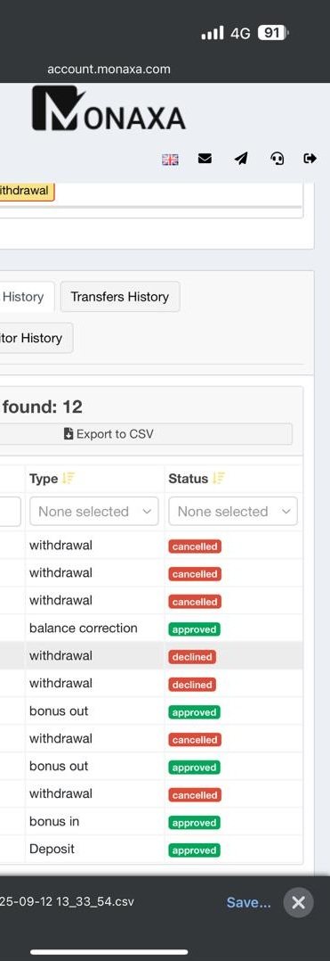Dismiss the download bar with X
This screenshot has height=961, width=330.
[298, 902]
